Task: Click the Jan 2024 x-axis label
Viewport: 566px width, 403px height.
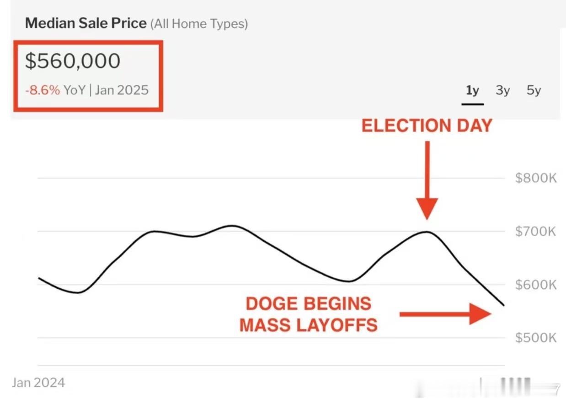Action: (x=38, y=382)
